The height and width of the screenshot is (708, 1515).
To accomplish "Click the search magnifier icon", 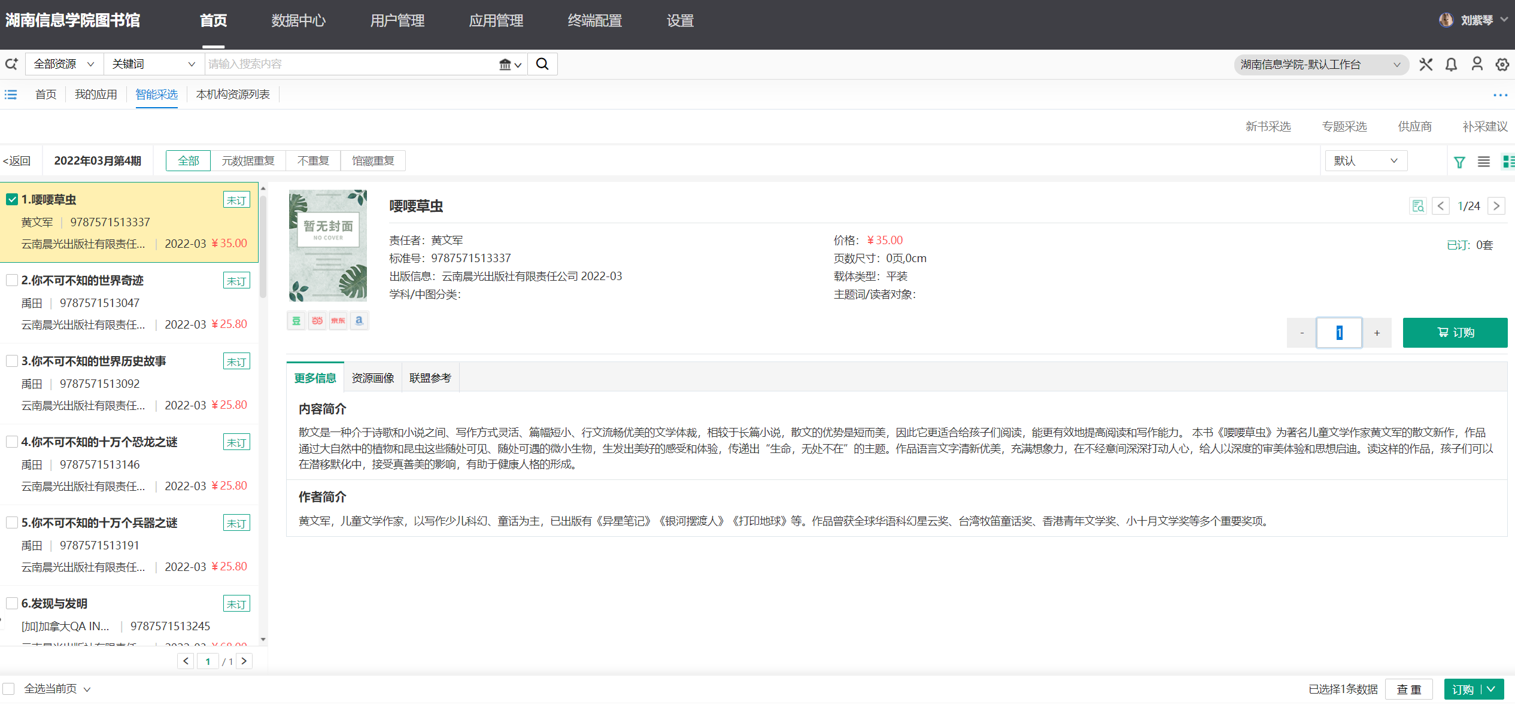I will tap(542, 64).
